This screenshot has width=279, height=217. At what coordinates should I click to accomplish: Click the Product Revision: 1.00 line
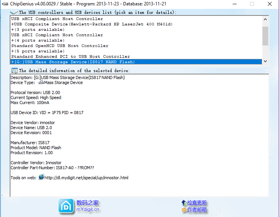(32, 153)
